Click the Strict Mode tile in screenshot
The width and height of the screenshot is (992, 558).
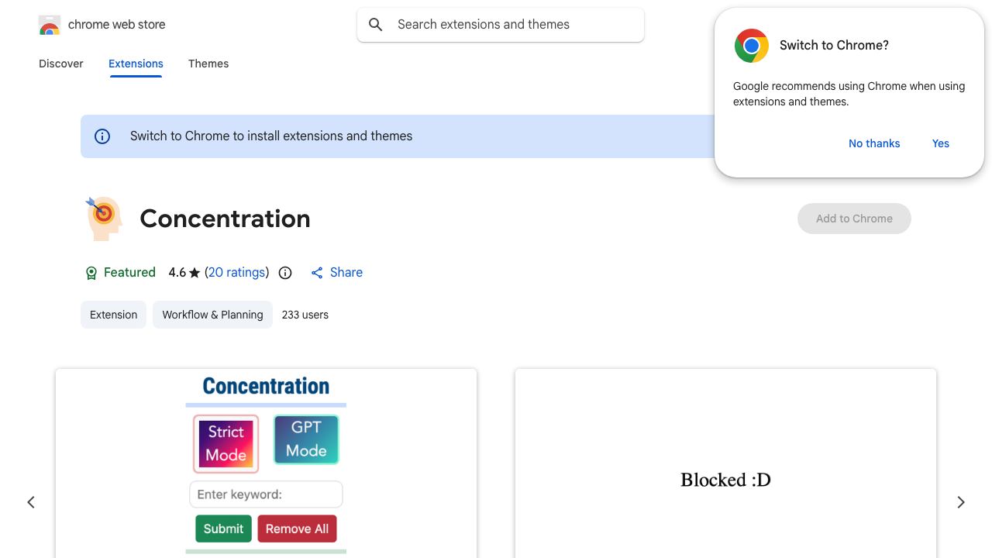[x=226, y=443]
